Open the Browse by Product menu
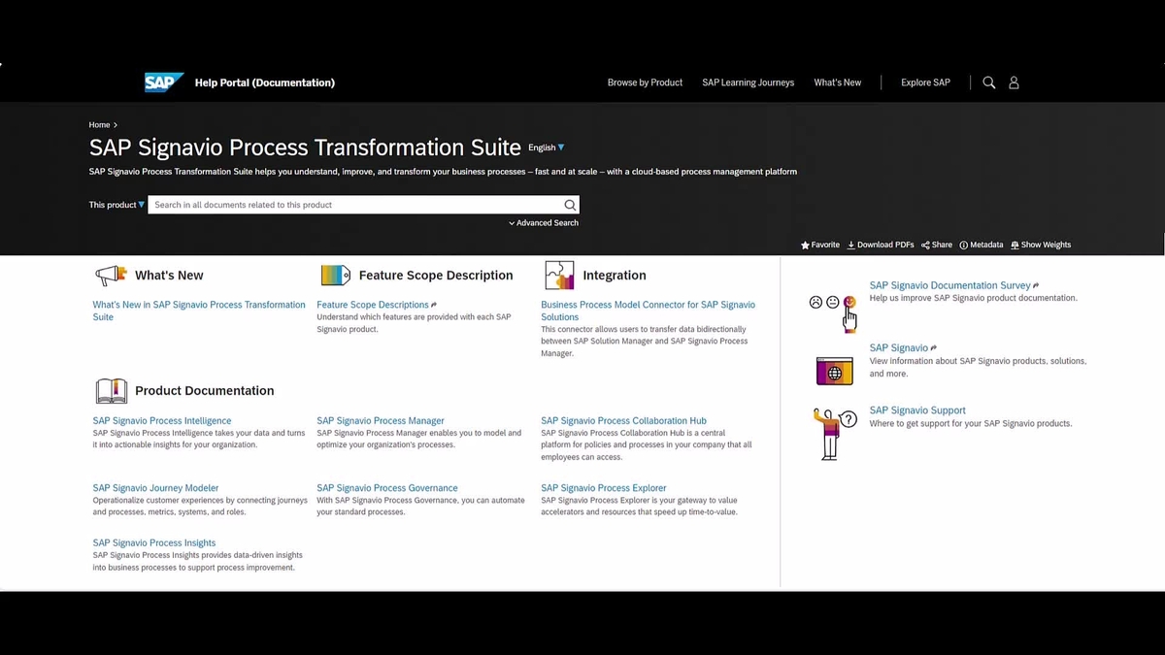Viewport: 1165px width, 655px height. point(645,82)
